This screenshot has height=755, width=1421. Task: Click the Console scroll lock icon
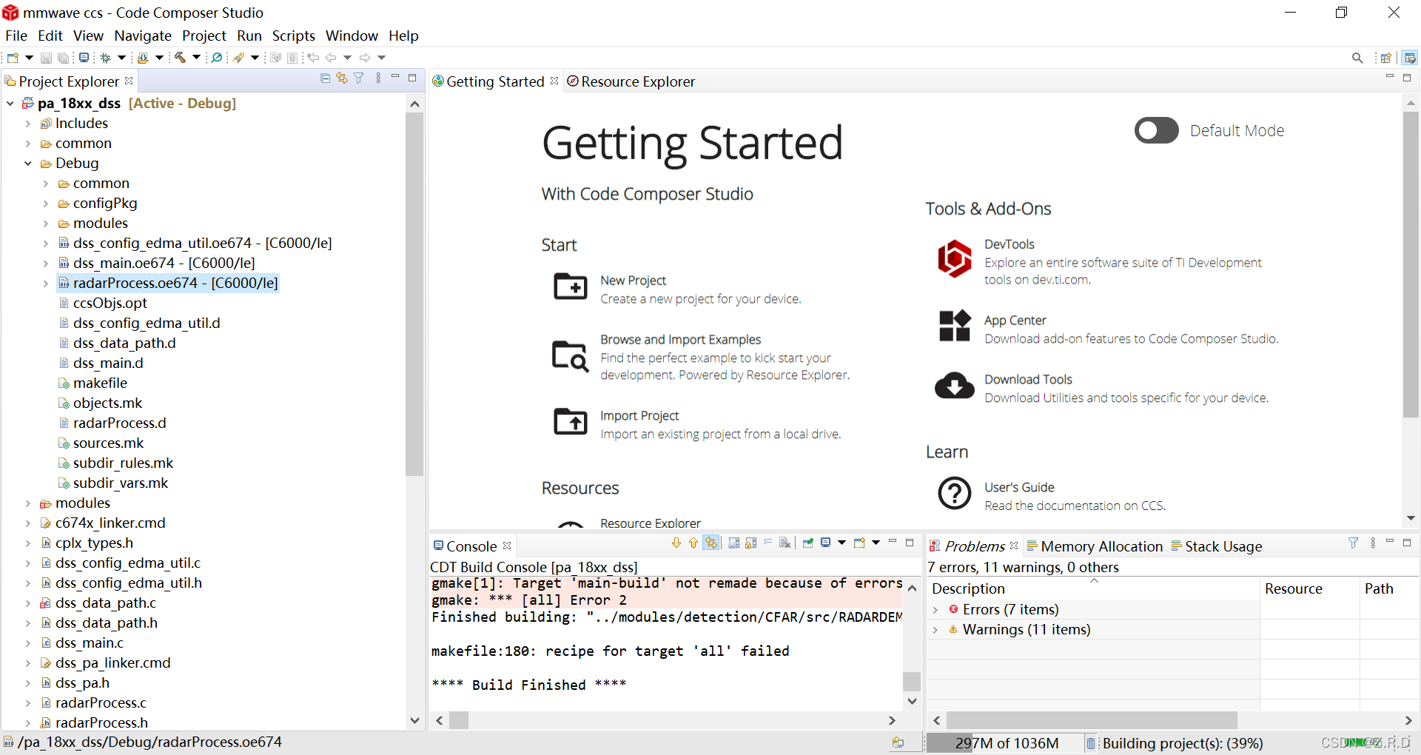751,543
